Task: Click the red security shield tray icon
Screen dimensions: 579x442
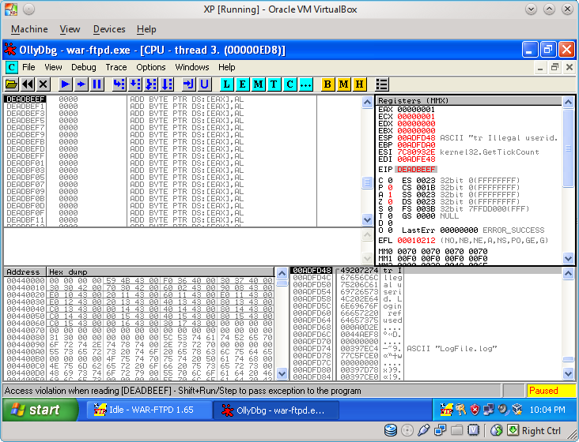Action: click(x=475, y=409)
